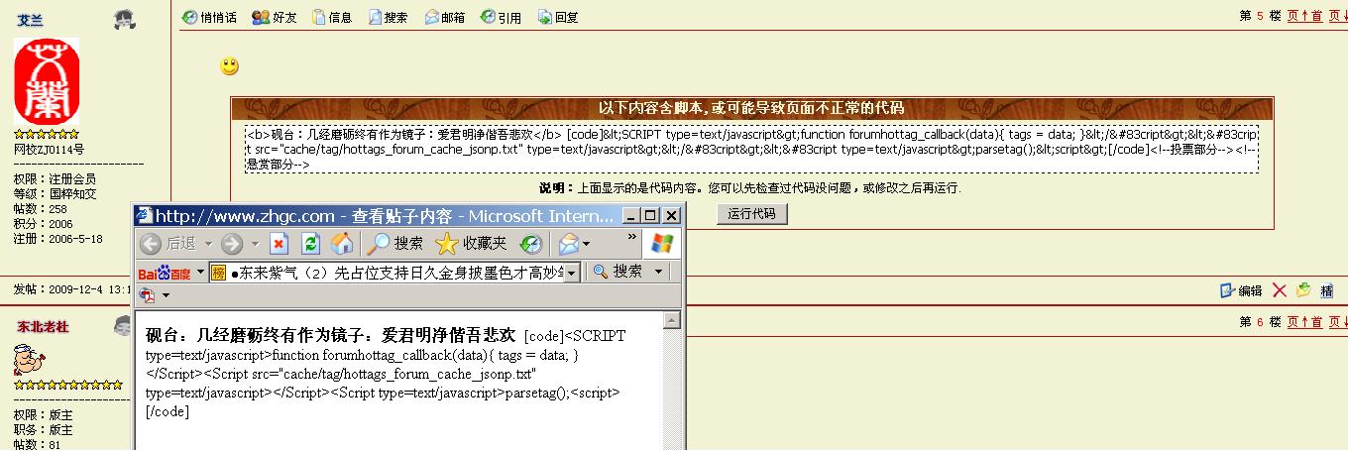1348x451 pixels.
Task: Click 编辑 to edit post 5
Action: [x=1241, y=290]
